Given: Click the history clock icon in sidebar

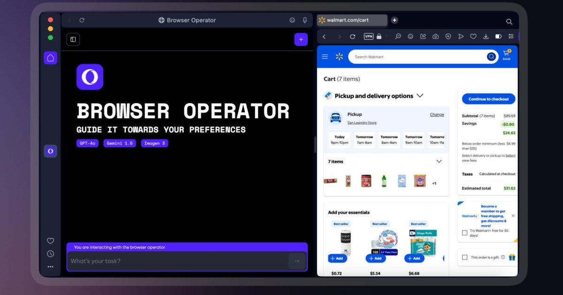Looking at the screenshot, I should click(x=50, y=254).
